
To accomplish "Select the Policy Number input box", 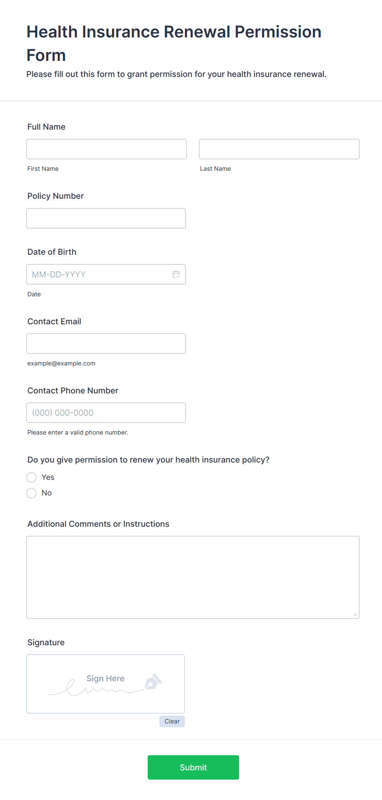I will tap(106, 218).
